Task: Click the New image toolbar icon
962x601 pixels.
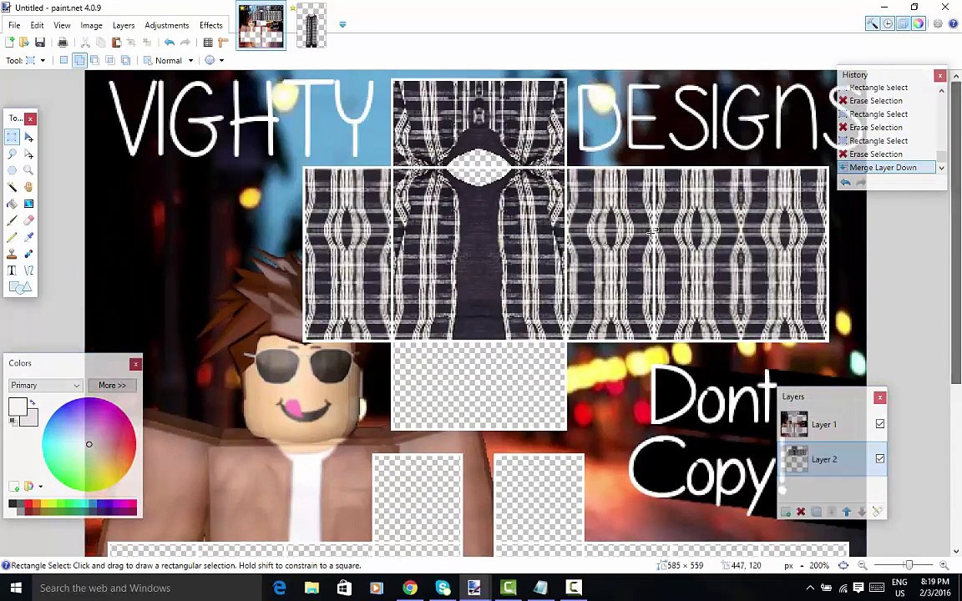Action: click(x=10, y=43)
